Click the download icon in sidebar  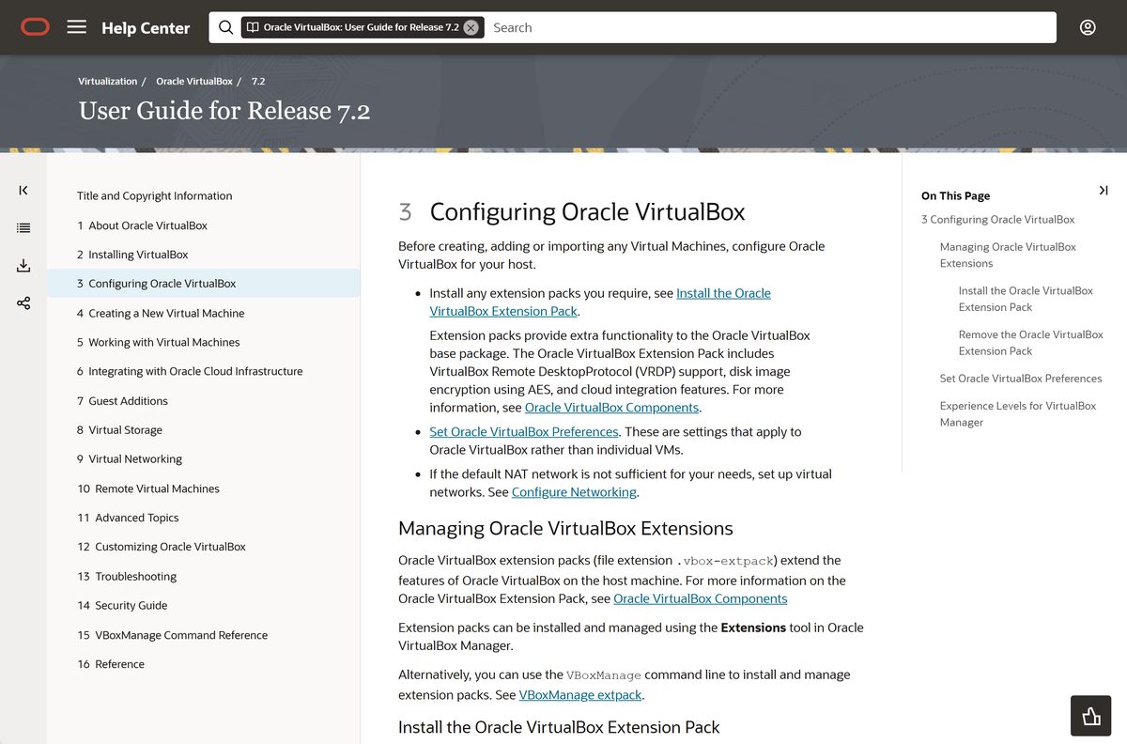(23, 266)
